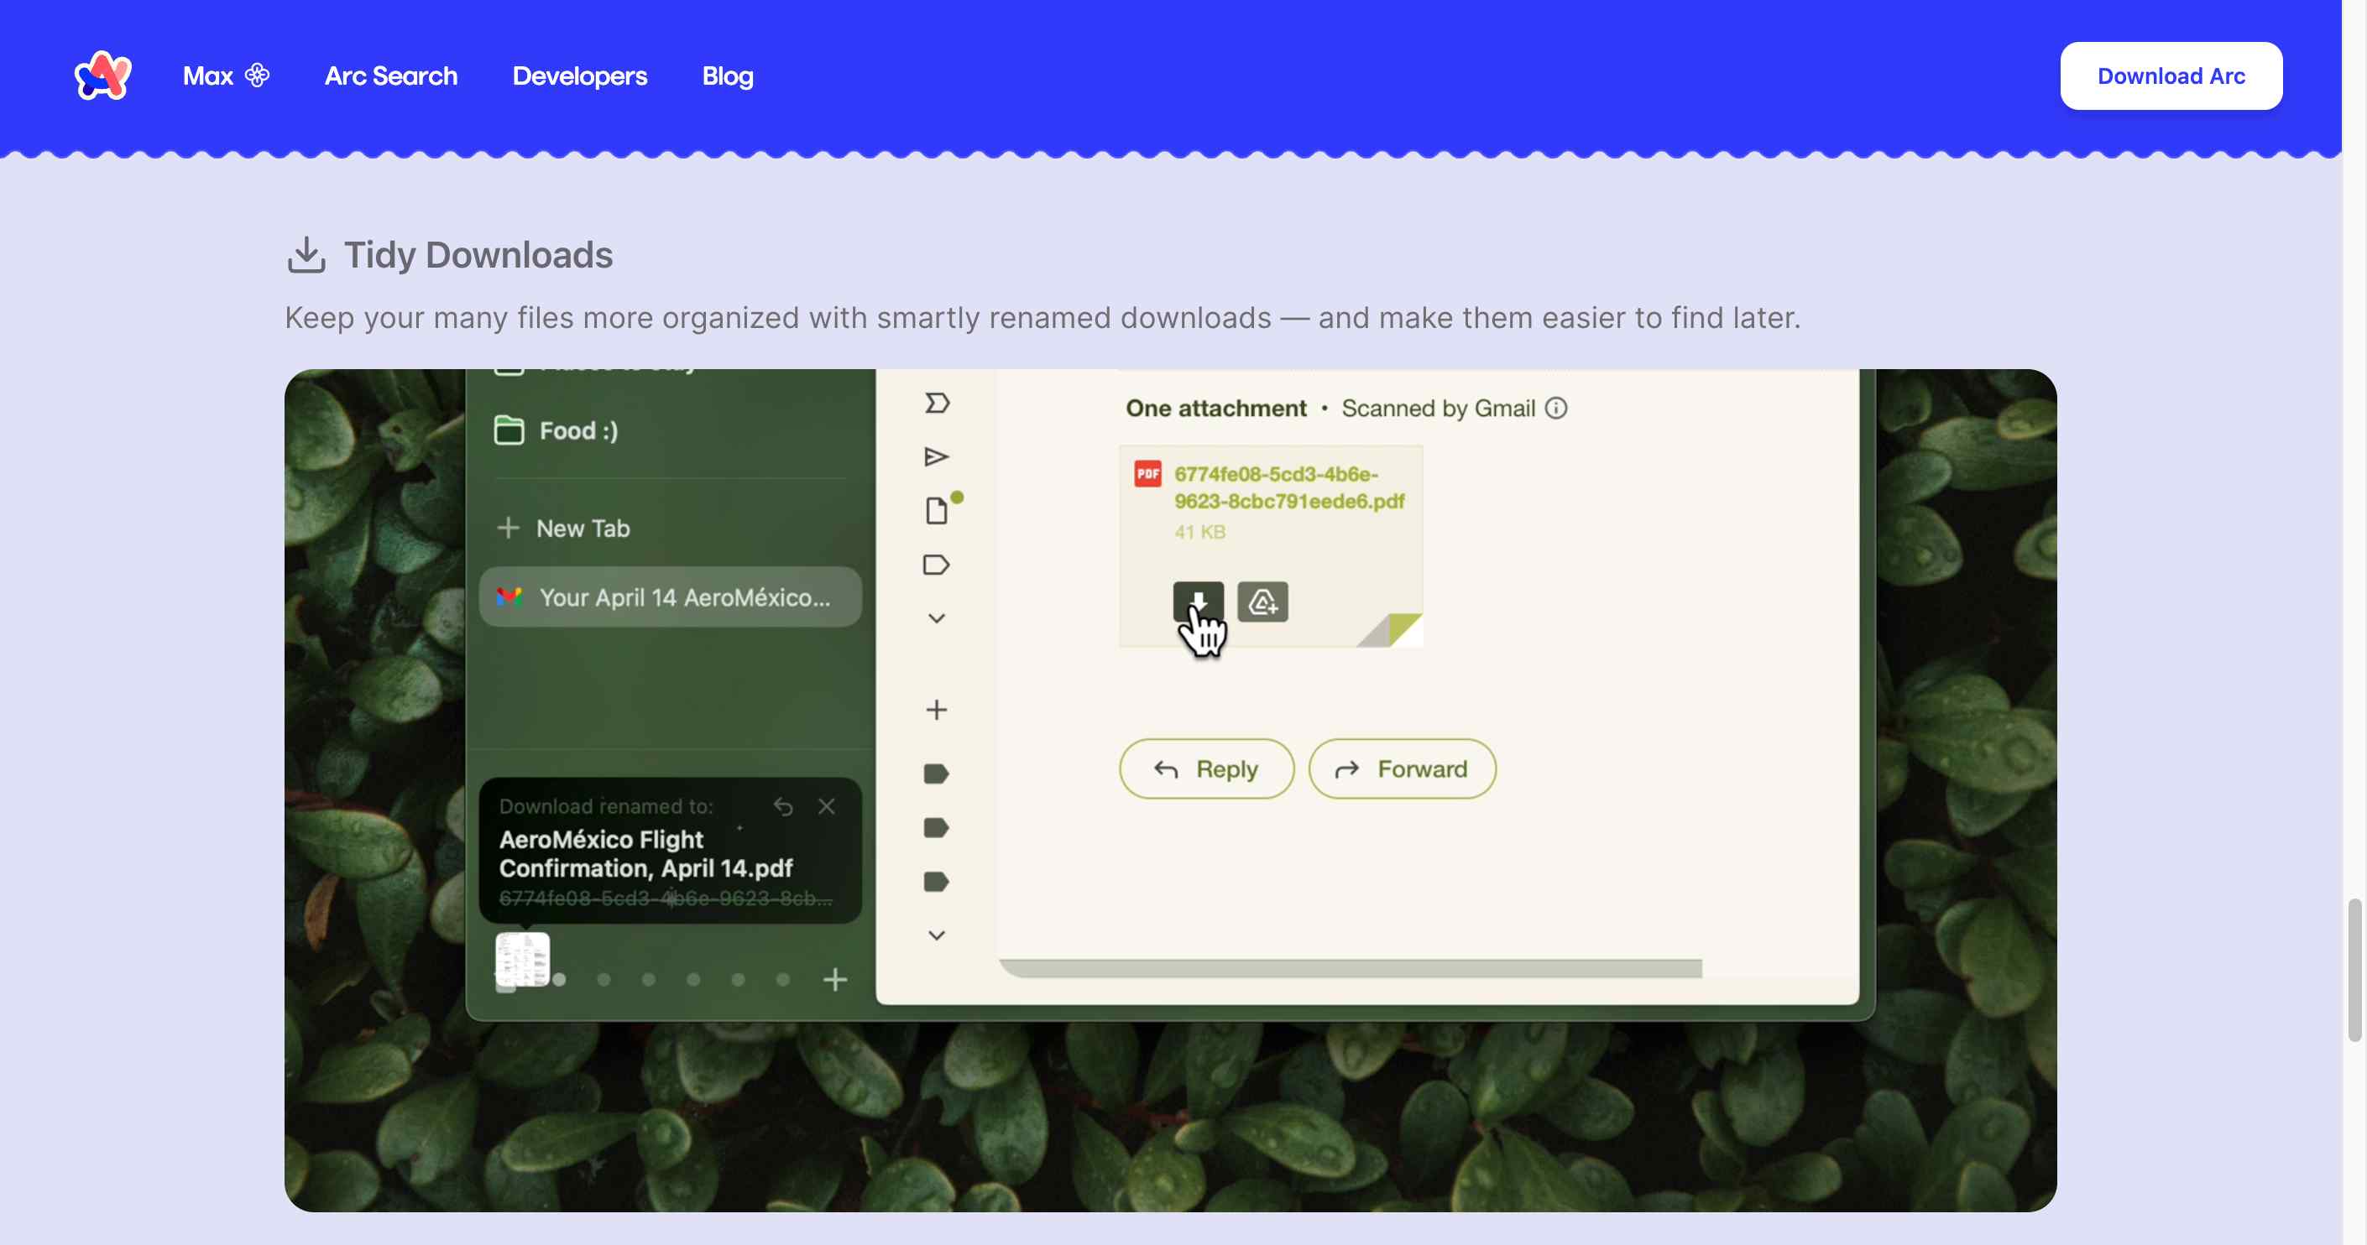The width and height of the screenshot is (2367, 1245).
Task: Click the Forward button
Action: (1403, 768)
